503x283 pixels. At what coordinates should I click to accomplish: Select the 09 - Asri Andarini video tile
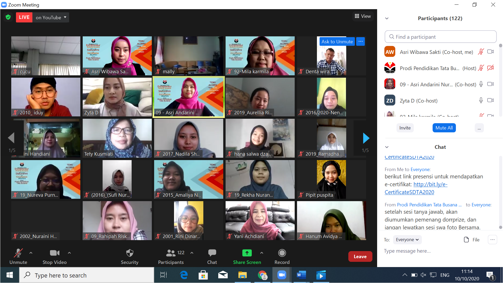tap(189, 97)
